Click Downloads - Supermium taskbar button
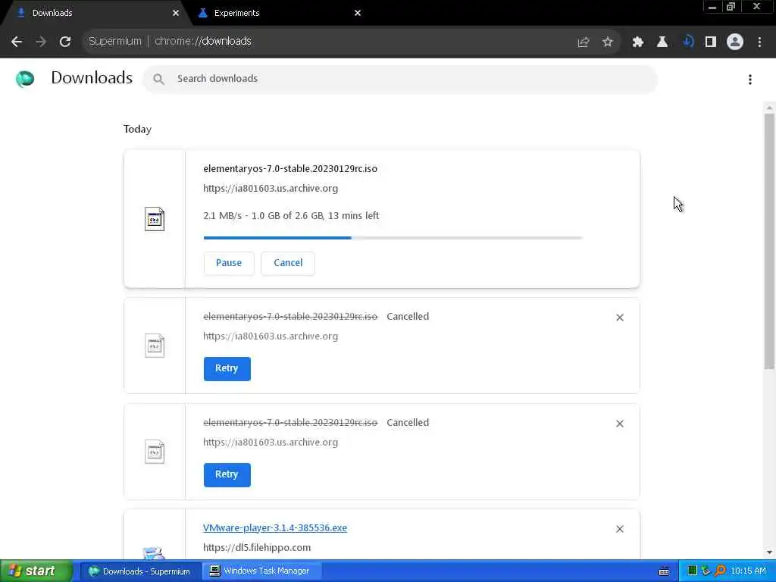Screen dimensions: 776x582 tap(140, 571)
